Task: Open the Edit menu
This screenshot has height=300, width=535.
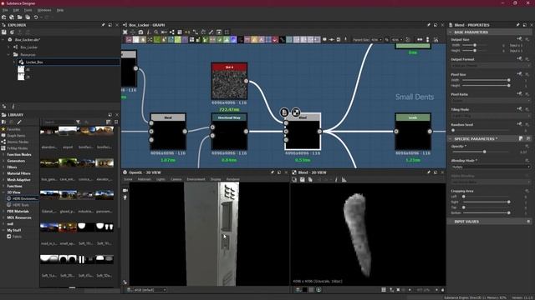Action: coord(16,10)
